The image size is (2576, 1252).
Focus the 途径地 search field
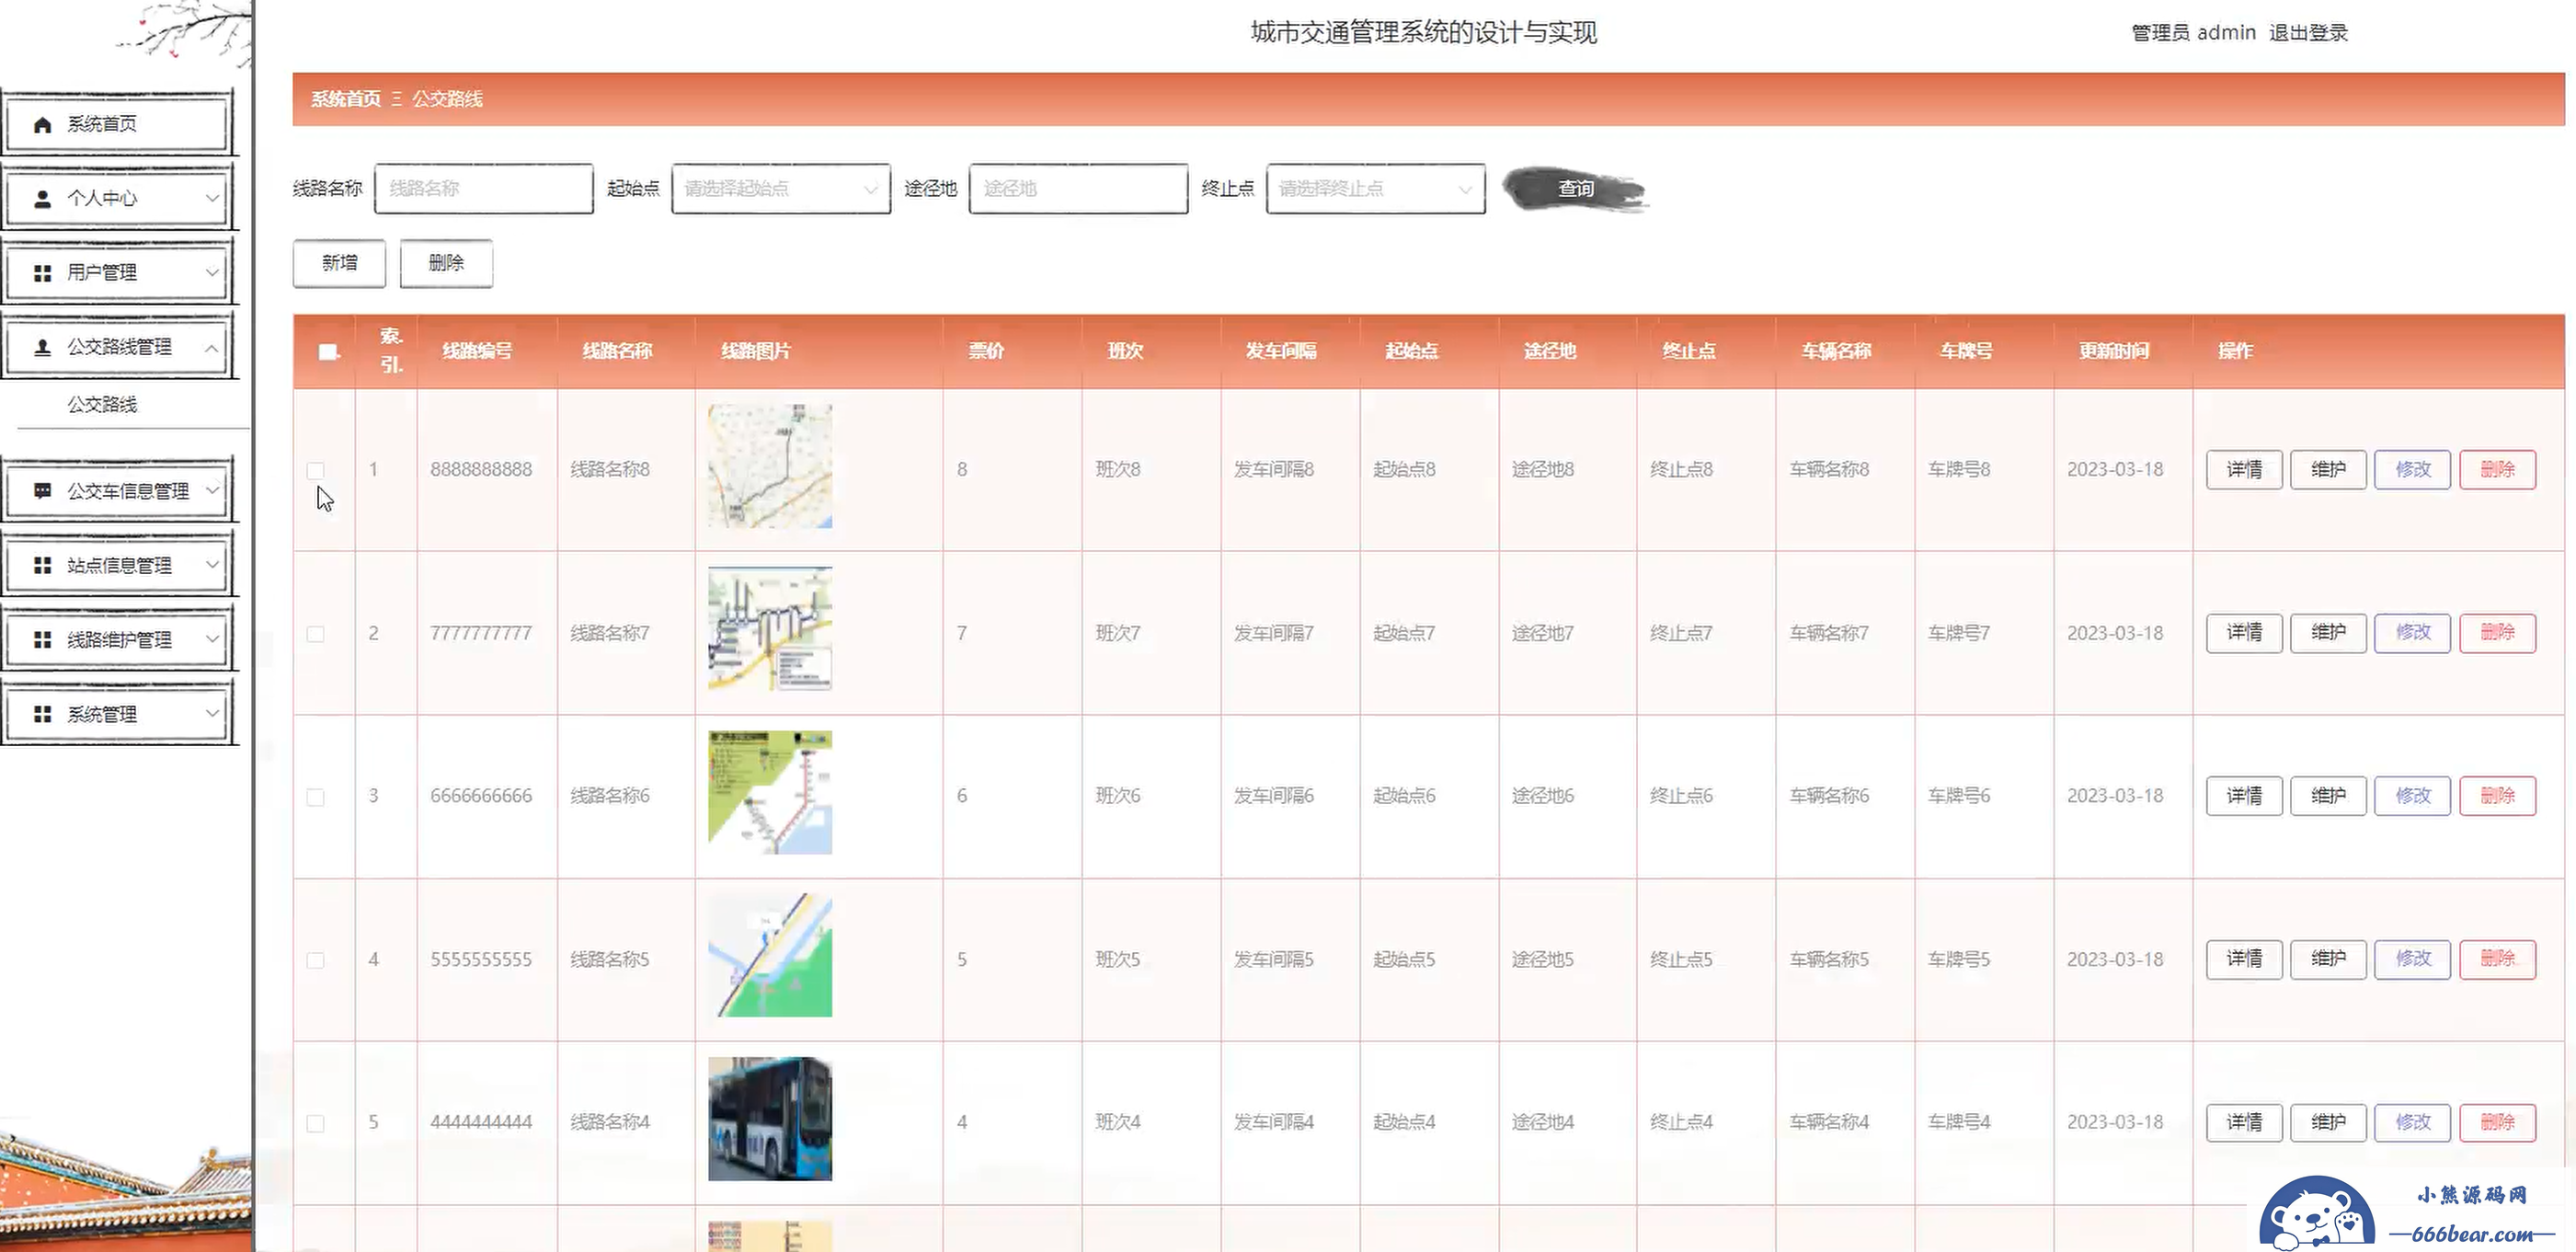click(x=1078, y=189)
